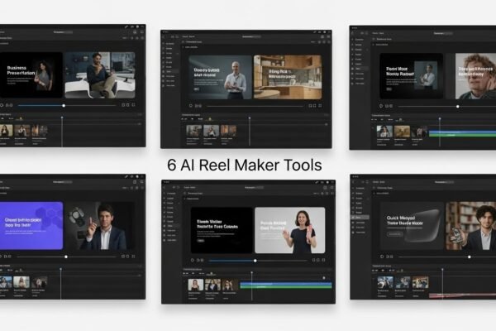
Task: Click playhead marker in Quick Meyod window timeline
Action: (442, 270)
